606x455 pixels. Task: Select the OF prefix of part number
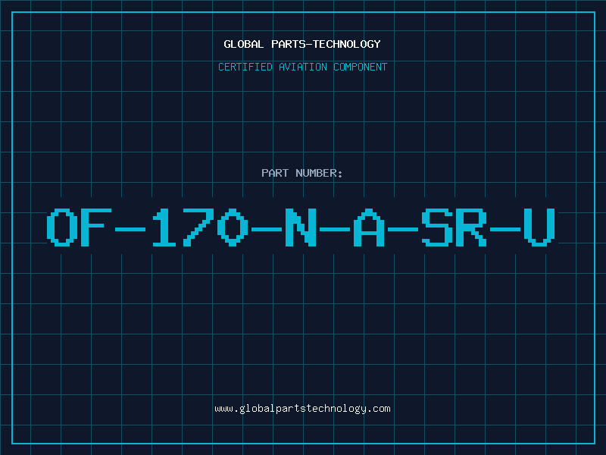coord(79,227)
